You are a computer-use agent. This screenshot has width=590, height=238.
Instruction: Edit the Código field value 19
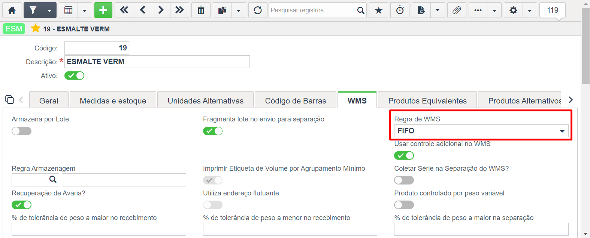click(97, 48)
